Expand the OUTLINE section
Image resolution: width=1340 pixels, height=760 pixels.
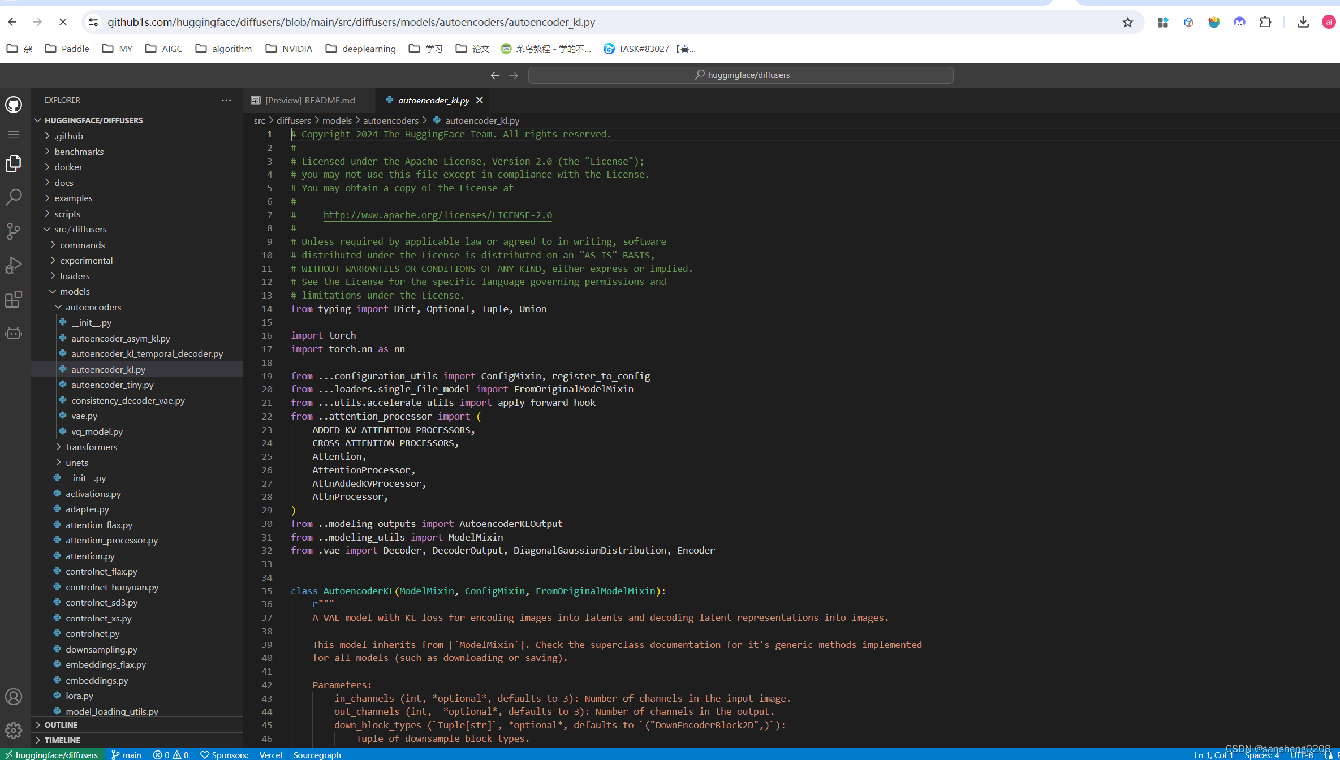[x=61, y=724]
